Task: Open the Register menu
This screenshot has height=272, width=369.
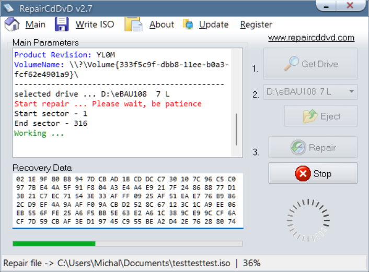Action: click(256, 25)
